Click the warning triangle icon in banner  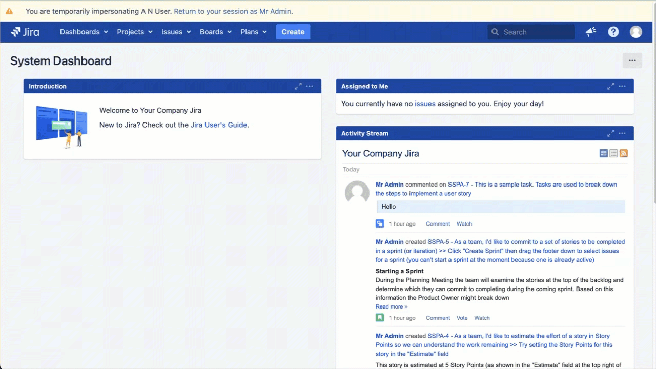[x=9, y=11]
